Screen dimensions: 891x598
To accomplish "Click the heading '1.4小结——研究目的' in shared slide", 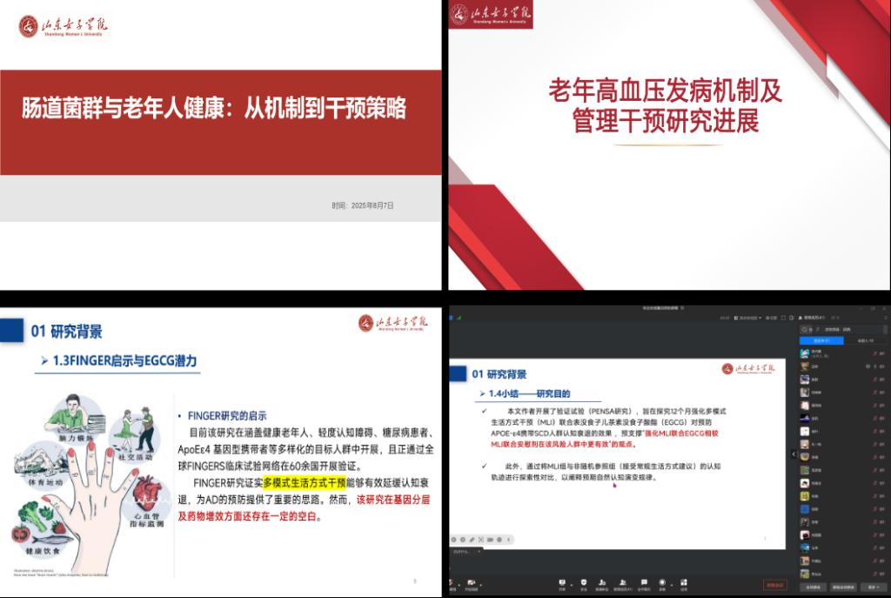I will coord(529,393).
